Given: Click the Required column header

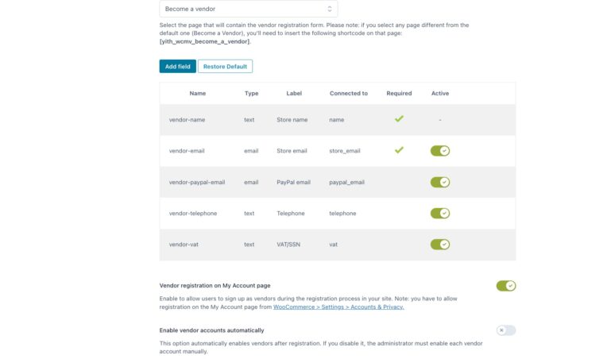Looking at the screenshot, I should pyautogui.click(x=399, y=94).
